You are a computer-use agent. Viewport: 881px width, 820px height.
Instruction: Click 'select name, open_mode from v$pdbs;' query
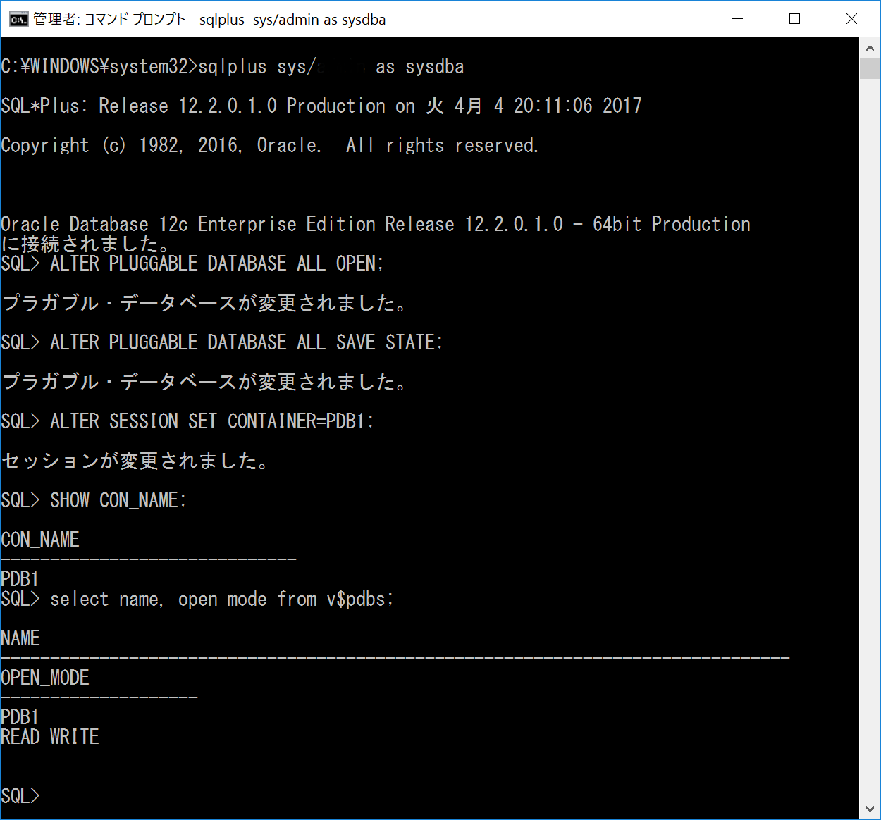point(222,599)
